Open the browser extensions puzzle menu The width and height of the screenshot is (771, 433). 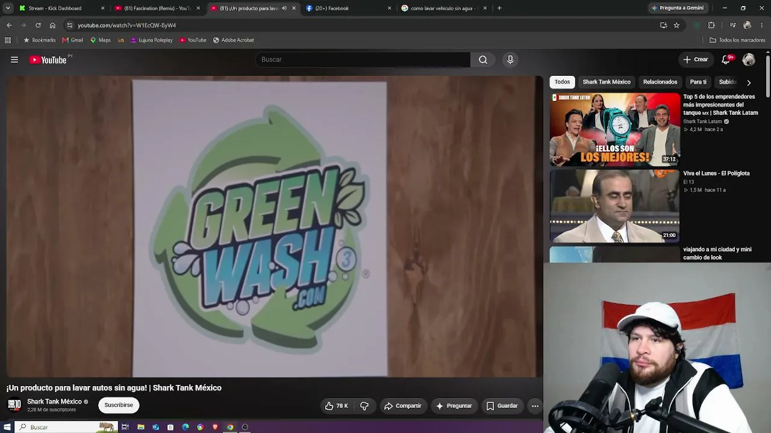coord(711,25)
